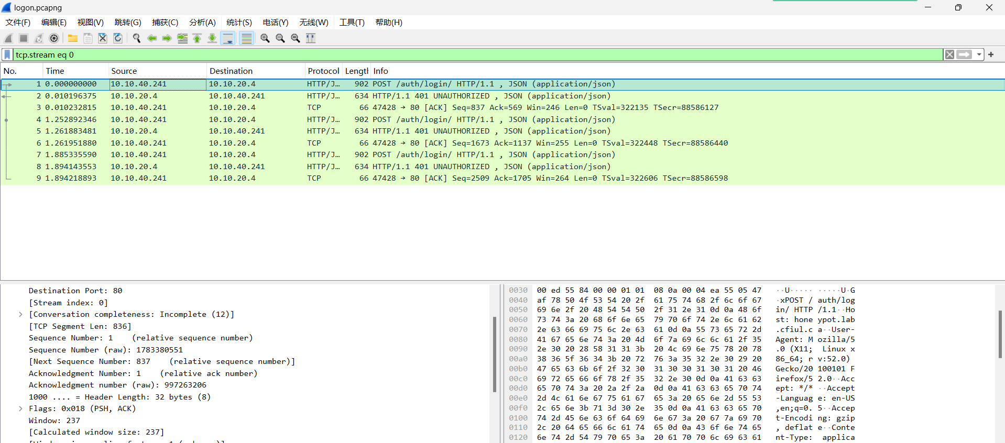Open a capture file via folder icon
The image size is (1005, 443).
[73, 38]
